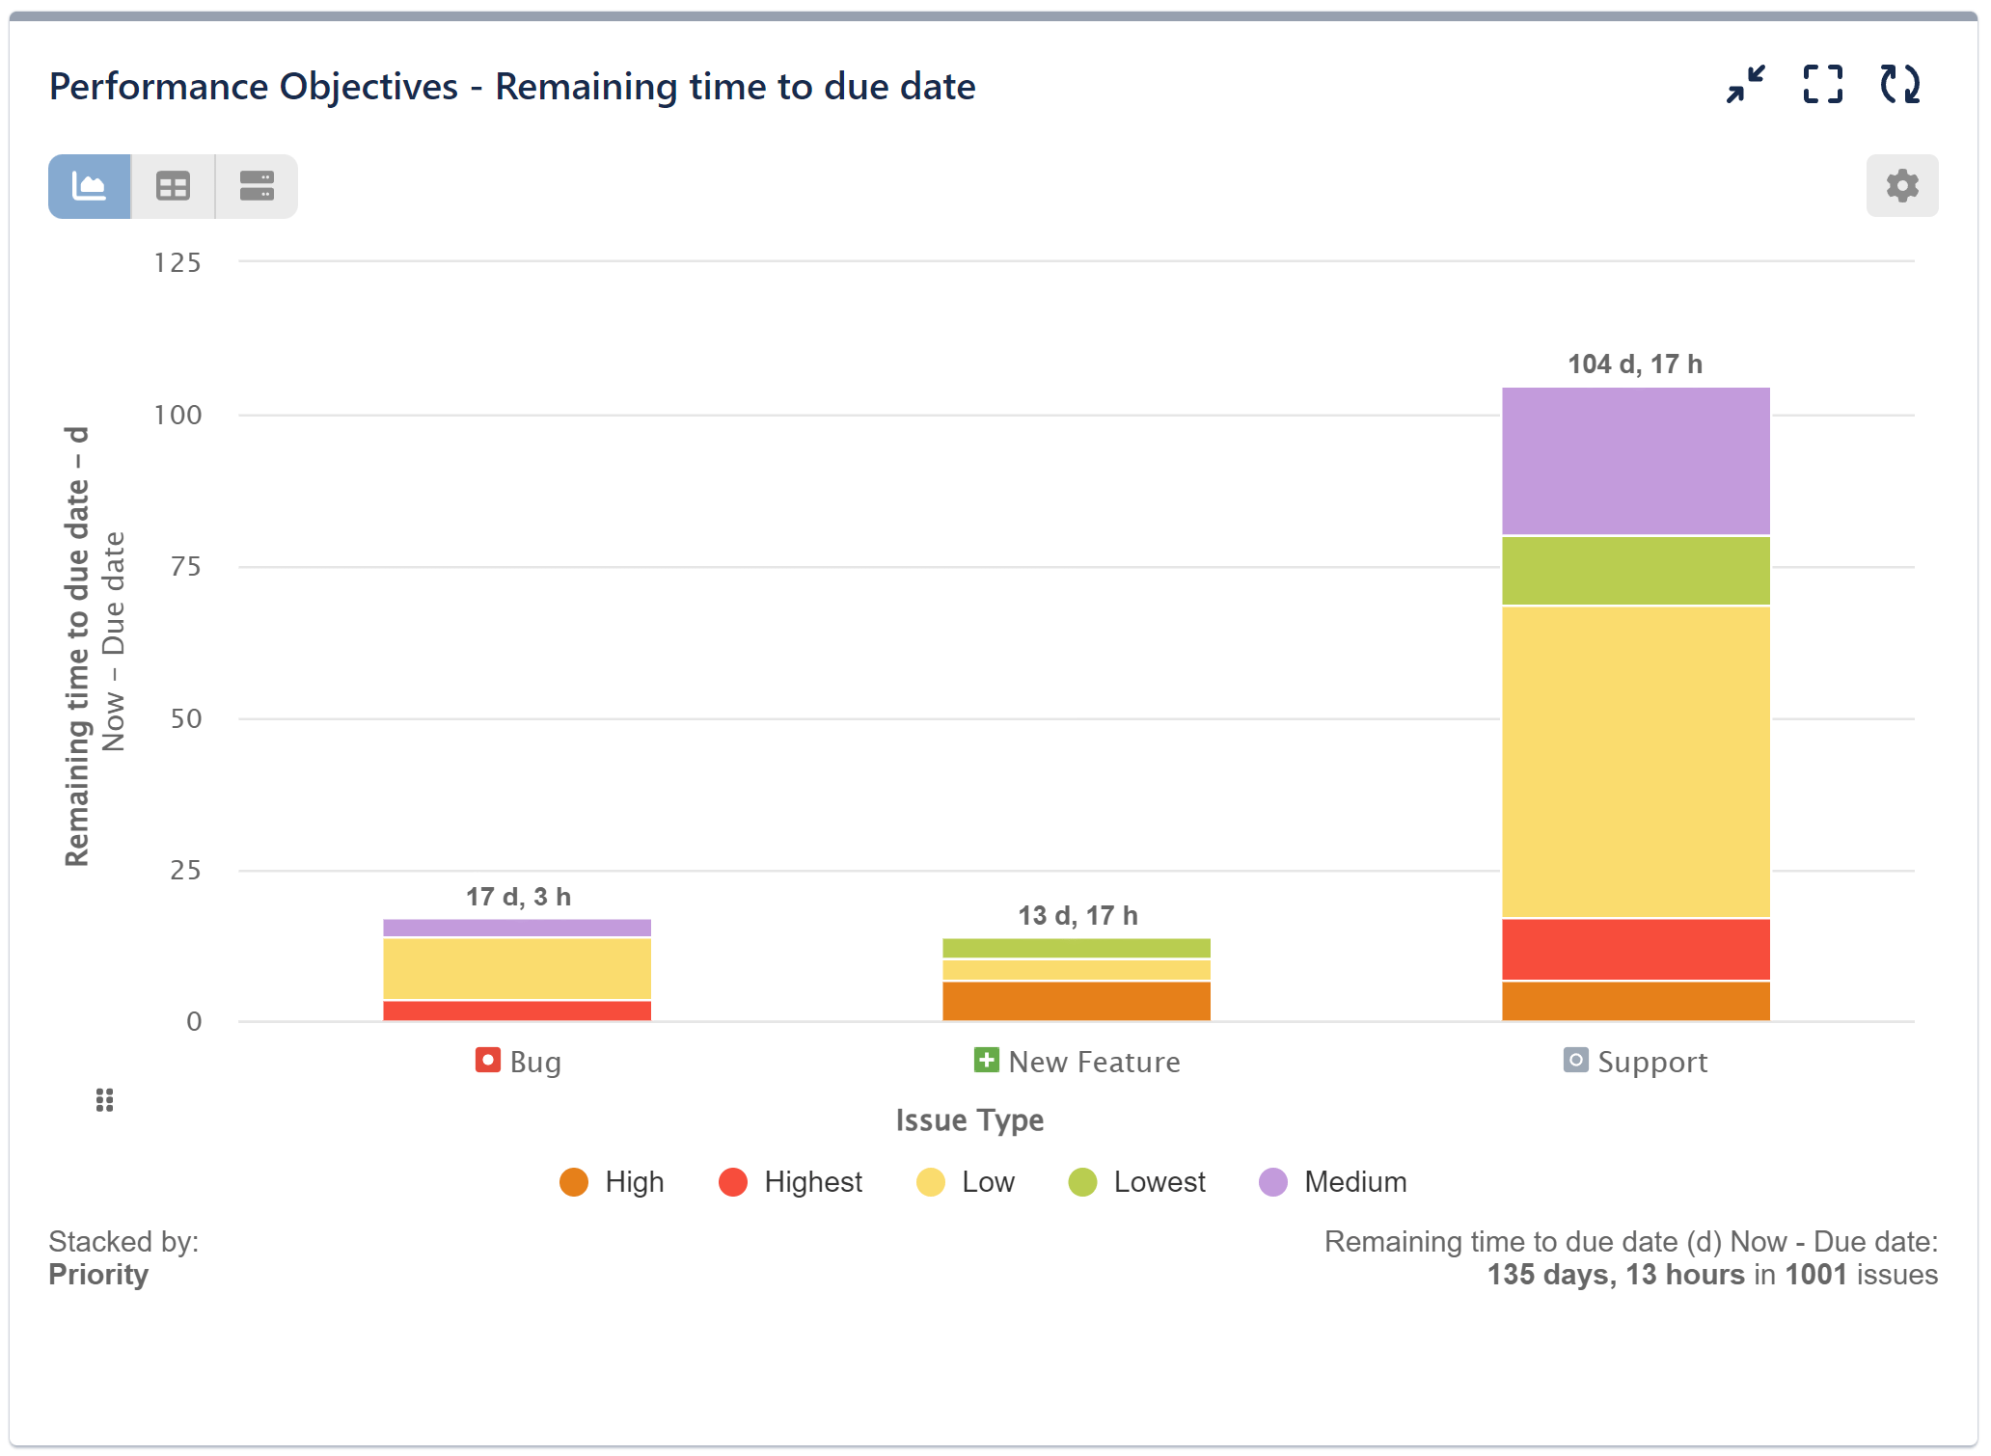Click the 13 d, 17 h New Feature label

[x=1077, y=916]
